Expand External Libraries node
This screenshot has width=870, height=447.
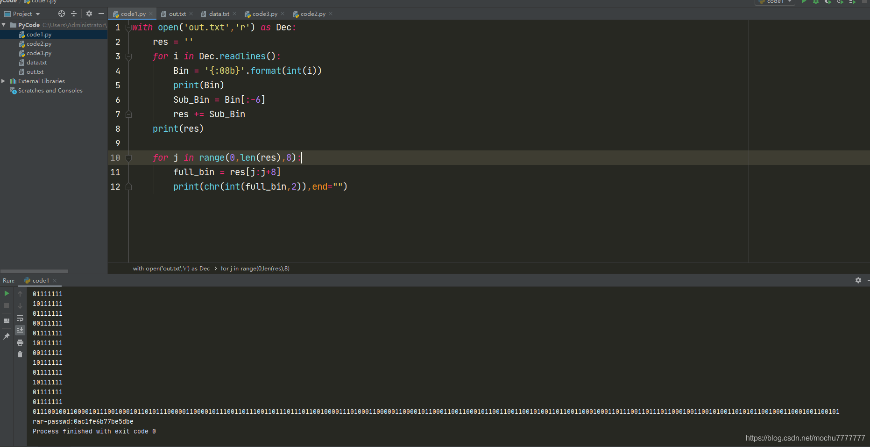[4, 81]
